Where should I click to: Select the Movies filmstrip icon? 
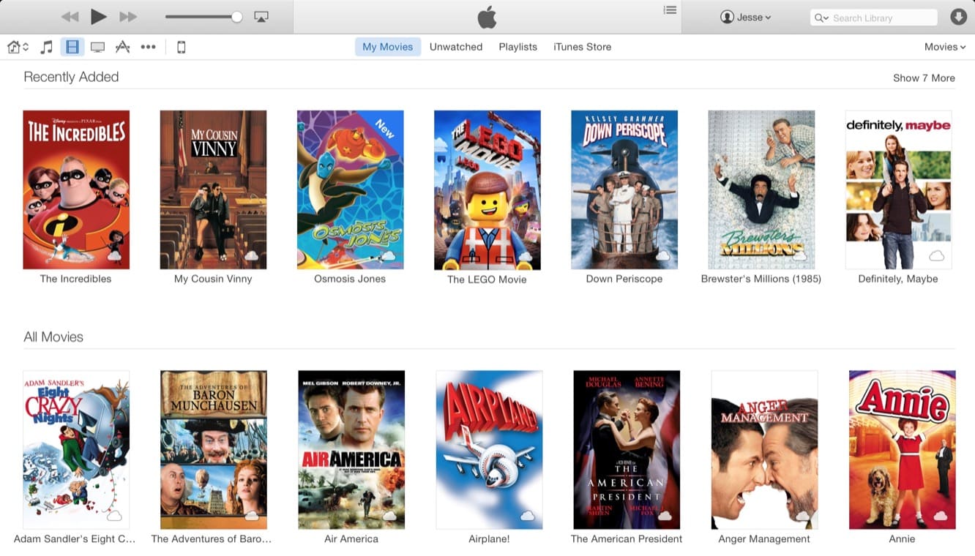click(x=72, y=47)
